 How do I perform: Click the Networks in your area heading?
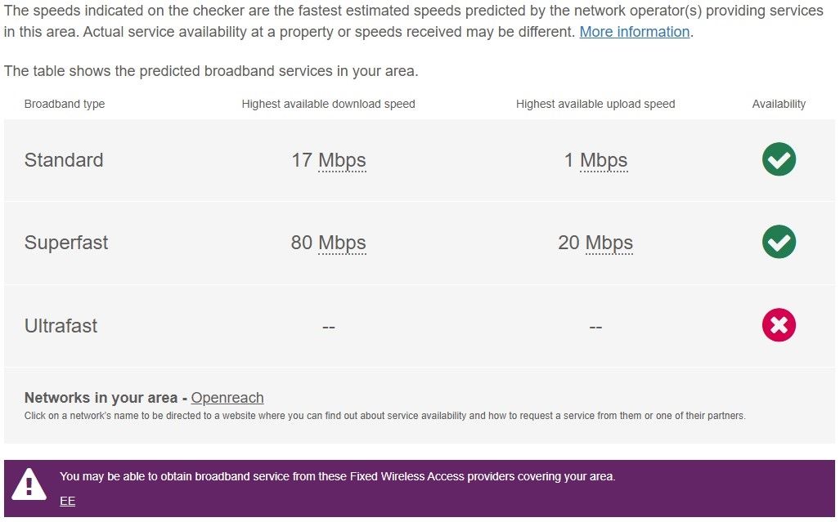(x=101, y=398)
